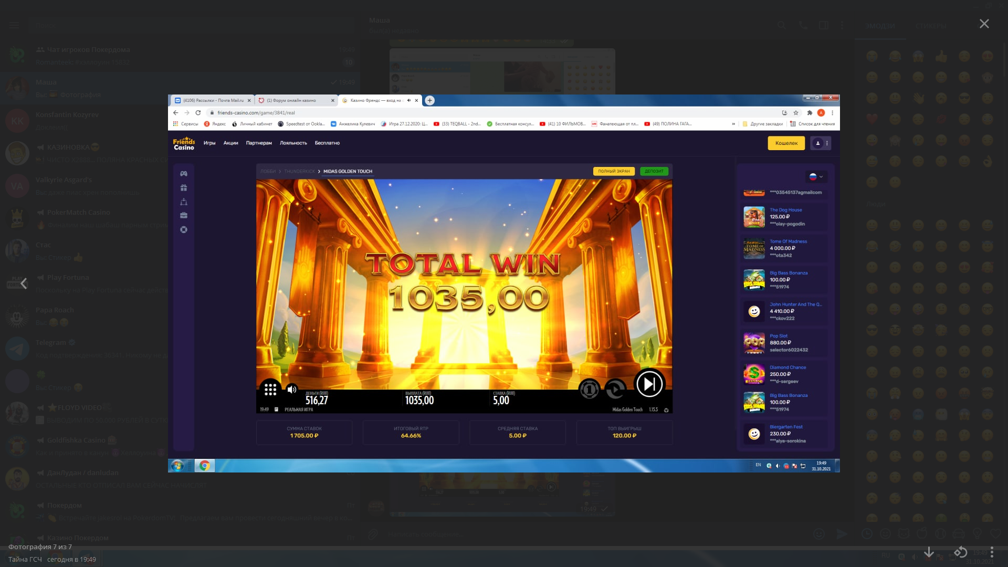Open sender Тайна ГСЧ link
Image resolution: width=1008 pixels, height=567 pixels.
pyautogui.click(x=25, y=559)
